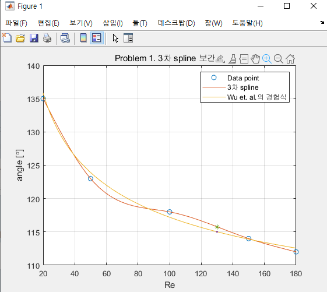Toggle the Insert Legend toolbar button
The height and width of the screenshot is (292, 327).
pyautogui.click(x=97, y=38)
